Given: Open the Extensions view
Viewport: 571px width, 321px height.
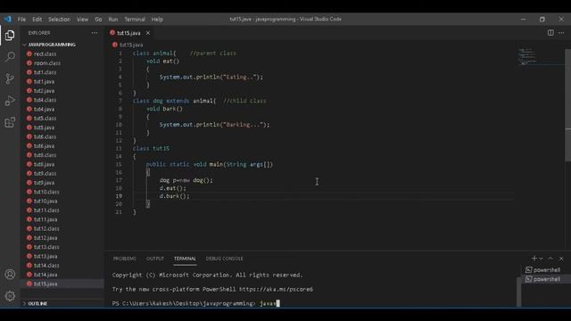Looking at the screenshot, I should tap(10, 122).
